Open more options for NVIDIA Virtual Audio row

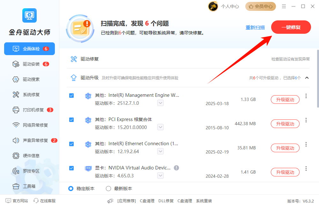click(x=306, y=168)
